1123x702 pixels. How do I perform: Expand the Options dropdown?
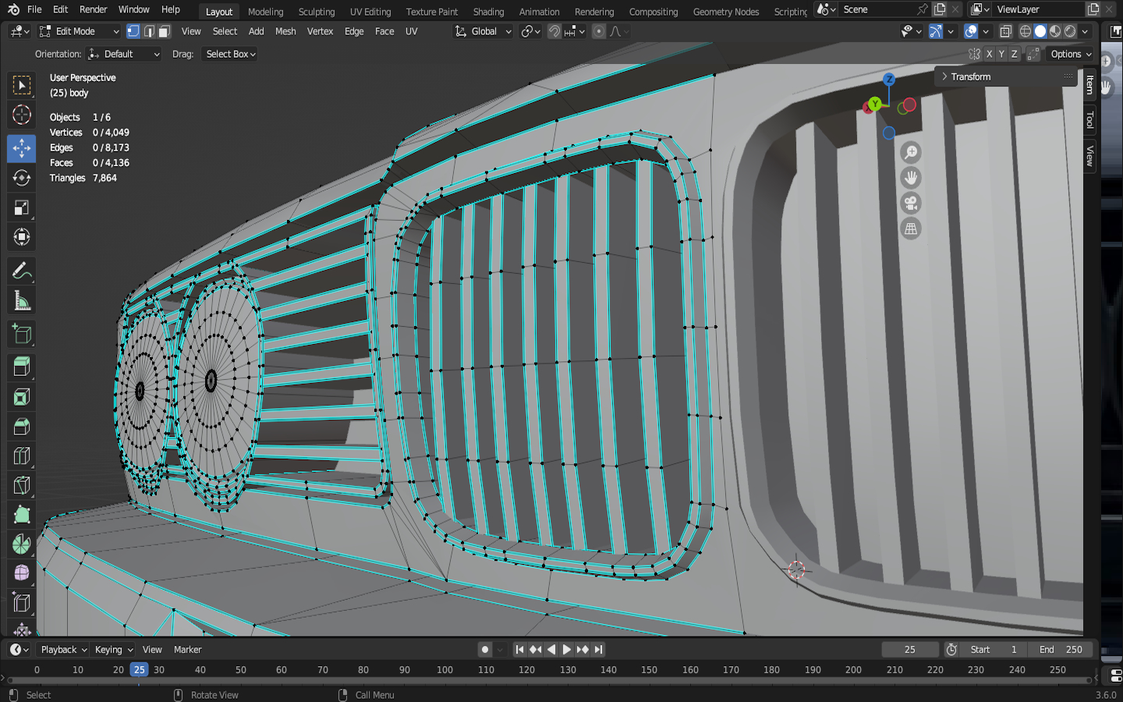click(x=1071, y=54)
